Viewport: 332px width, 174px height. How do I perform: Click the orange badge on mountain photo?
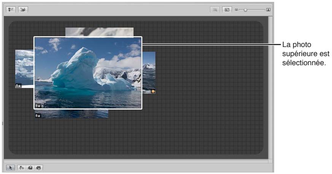pyautogui.click(x=153, y=91)
